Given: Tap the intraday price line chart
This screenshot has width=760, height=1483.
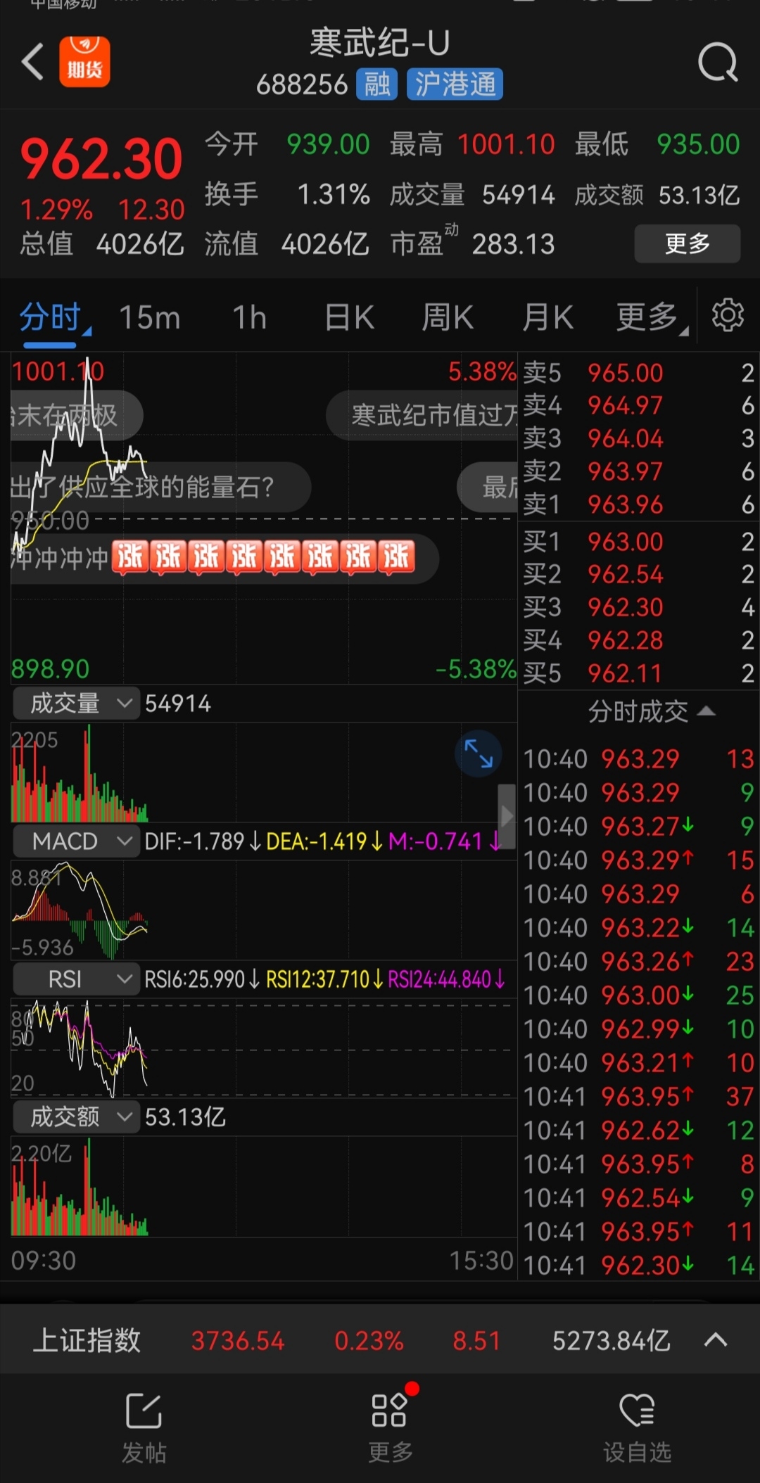Looking at the screenshot, I should 264,519.
